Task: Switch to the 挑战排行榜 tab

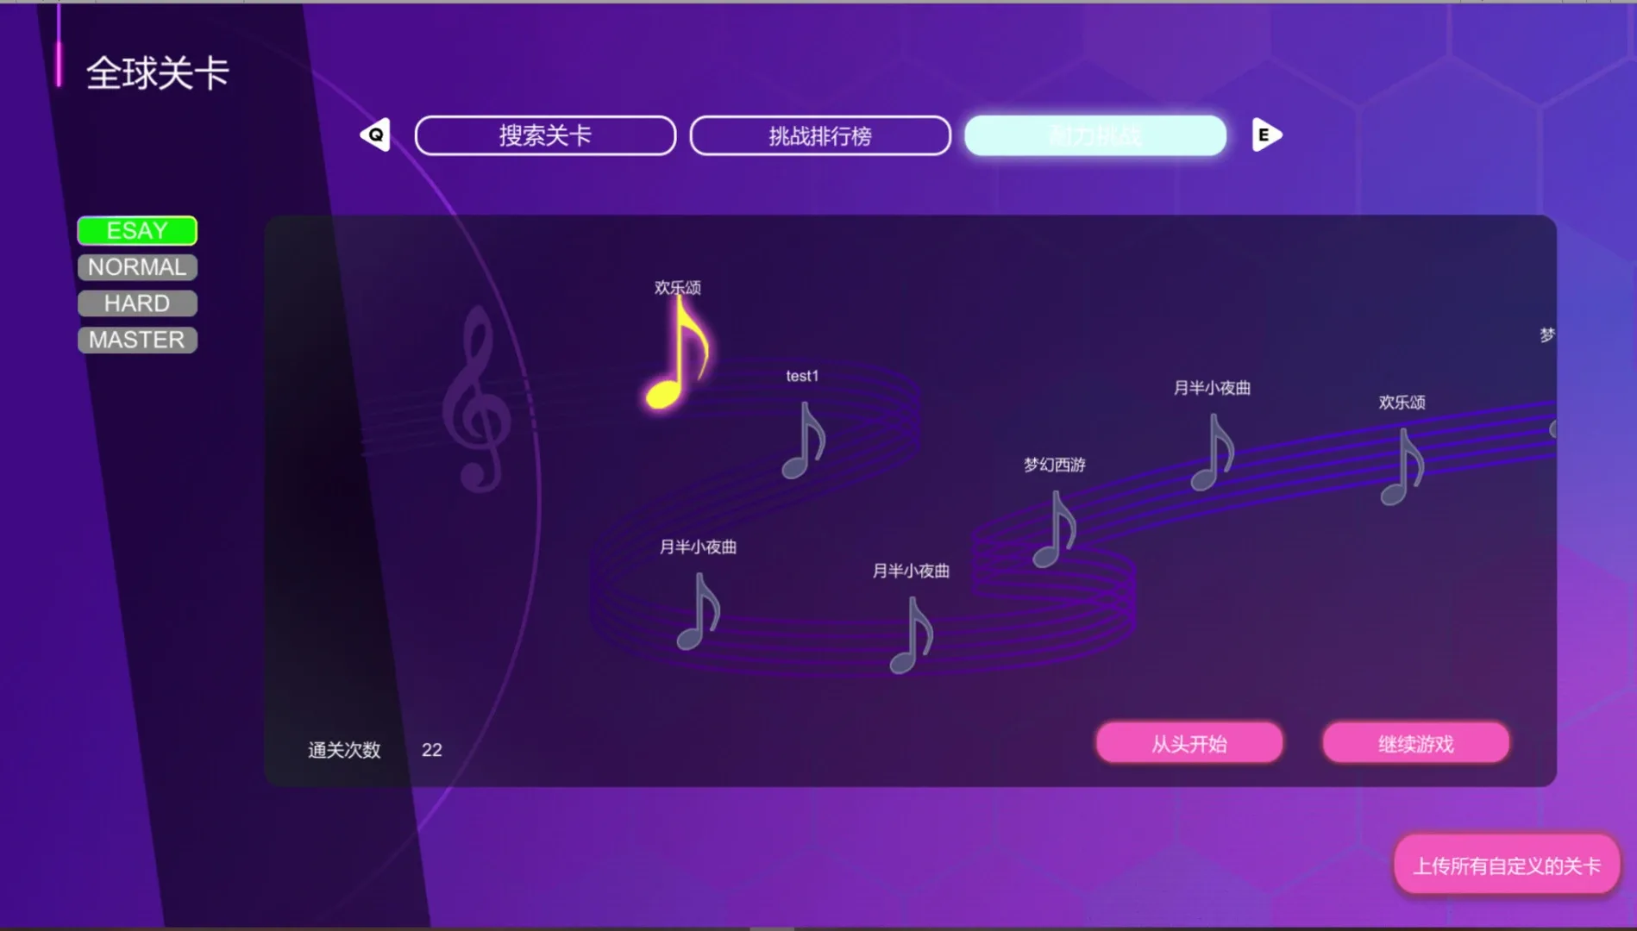Action: point(820,135)
